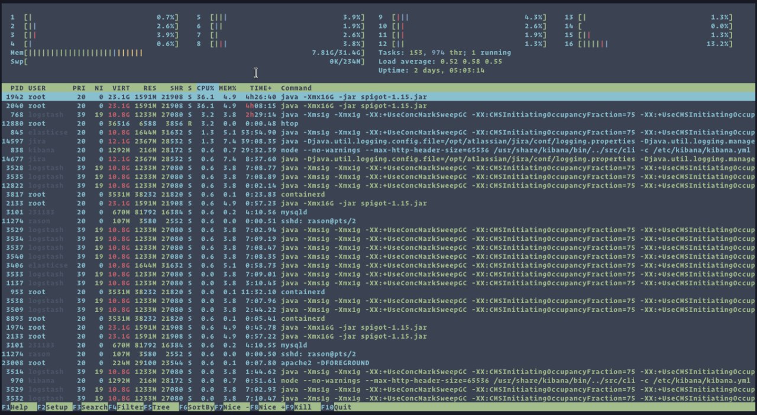Click the CPU 14 meter at 0.0%
This screenshot has height=415, width=757.
coord(648,26)
